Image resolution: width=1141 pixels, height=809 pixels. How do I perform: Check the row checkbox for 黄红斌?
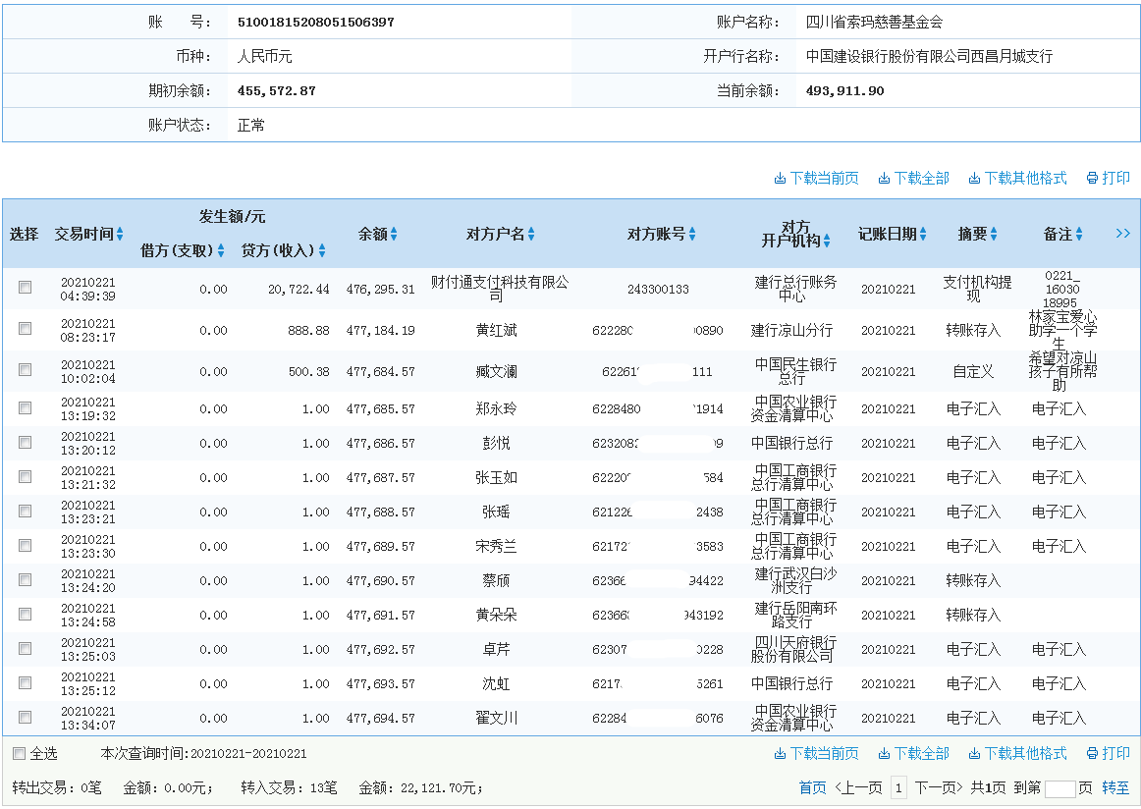25,328
